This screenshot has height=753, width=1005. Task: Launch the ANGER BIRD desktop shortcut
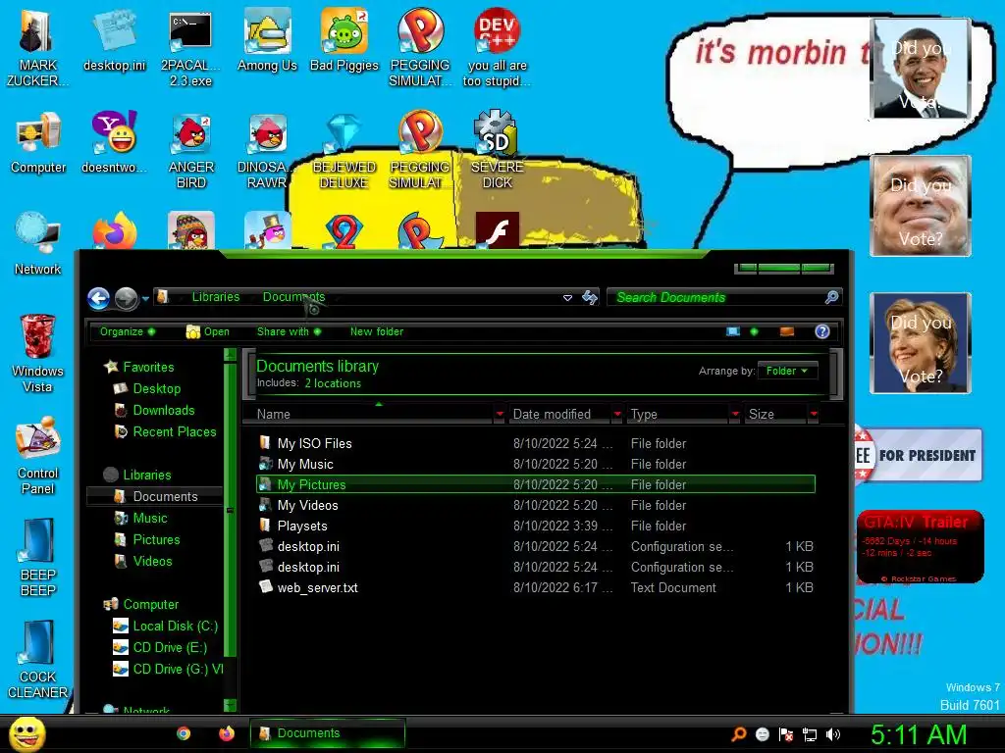(190, 150)
